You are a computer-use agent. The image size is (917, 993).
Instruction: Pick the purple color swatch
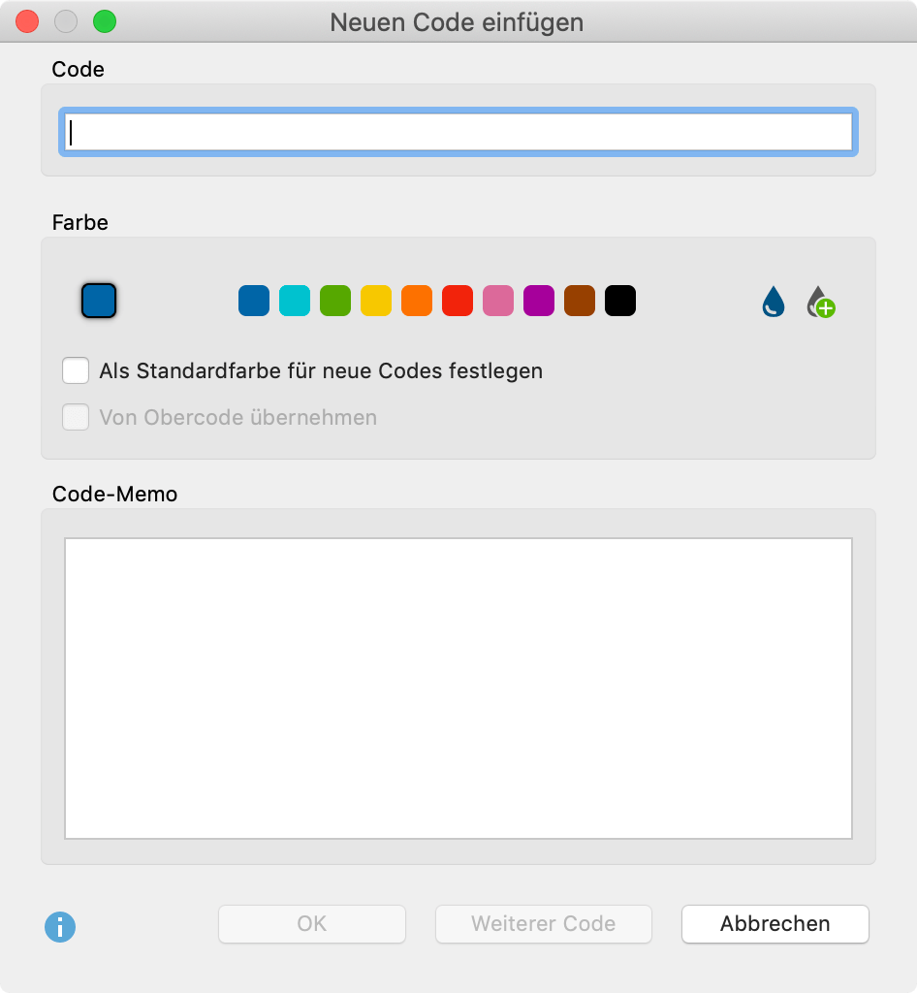click(x=539, y=301)
